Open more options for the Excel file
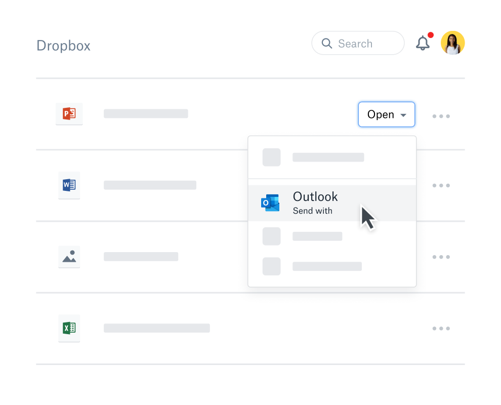This screenshot has width=501, height=405. click(x=441, y=329)
